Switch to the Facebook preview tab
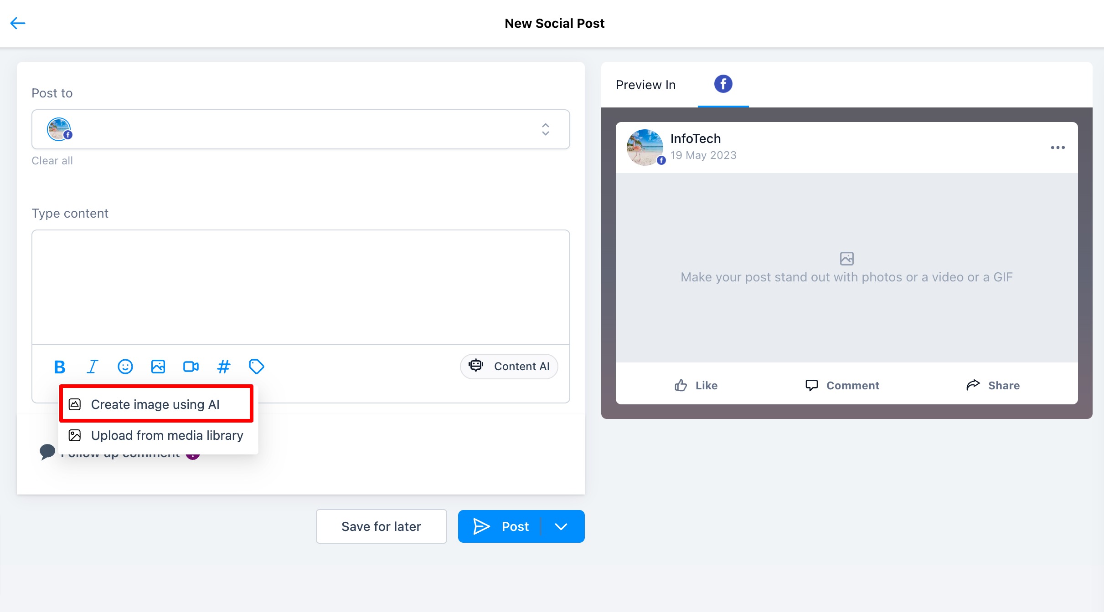The width and height of the screenshot is (1104, 612). click(723, 84)
